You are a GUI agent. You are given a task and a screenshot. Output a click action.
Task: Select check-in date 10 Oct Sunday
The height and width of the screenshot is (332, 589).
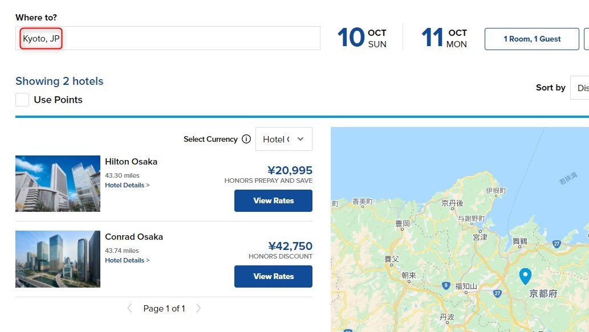362,38
